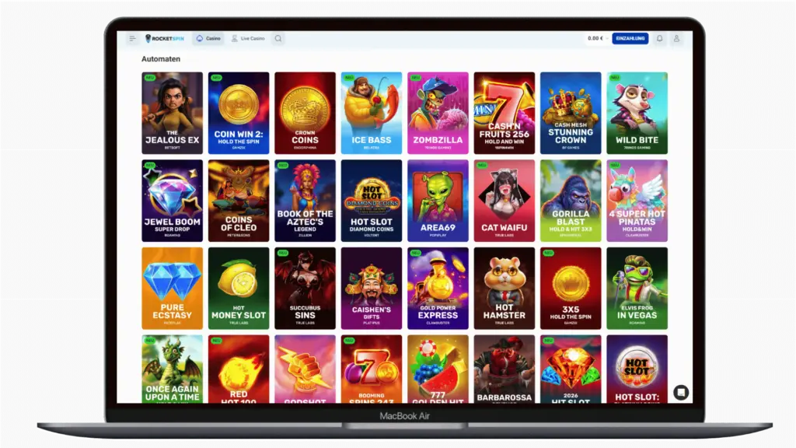The width and height of the screenshot is (796, 448).
Task: Launch the Barbarossa pirate game
Action: (x=504, y=369)
